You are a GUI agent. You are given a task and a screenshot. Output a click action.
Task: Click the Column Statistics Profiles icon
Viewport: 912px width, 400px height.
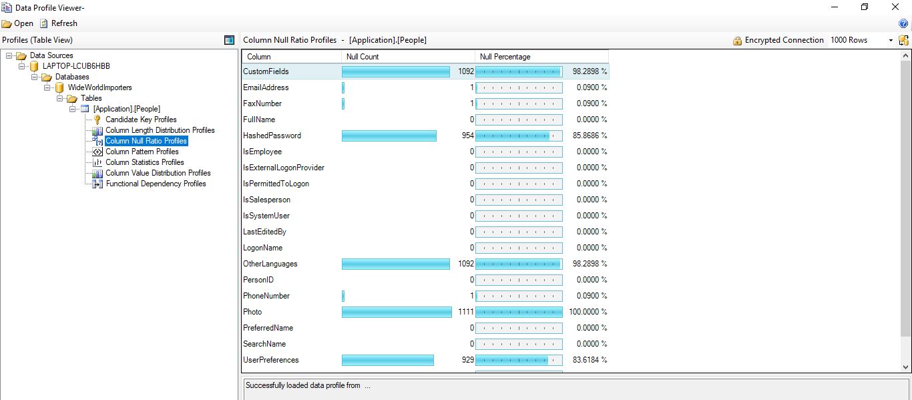(97, 162)
